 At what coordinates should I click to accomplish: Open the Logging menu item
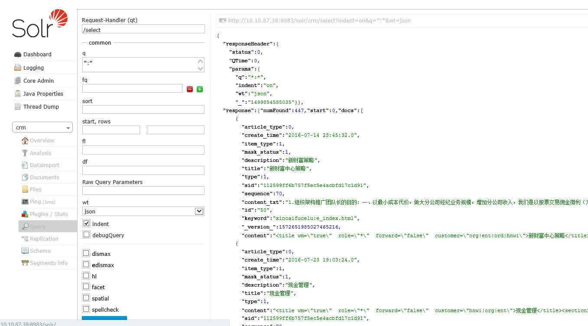point(33,68)
